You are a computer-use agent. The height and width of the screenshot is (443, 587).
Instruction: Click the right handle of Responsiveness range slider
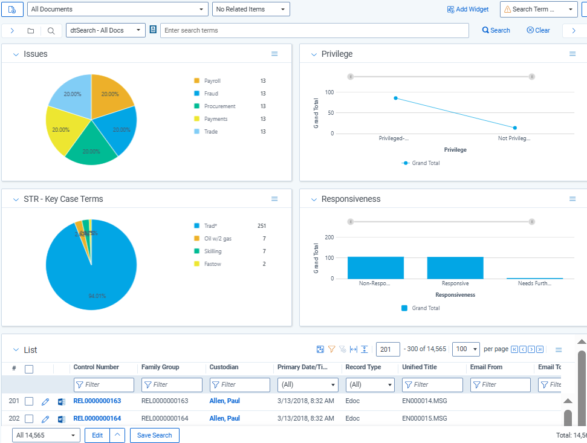tap(531, 222)
